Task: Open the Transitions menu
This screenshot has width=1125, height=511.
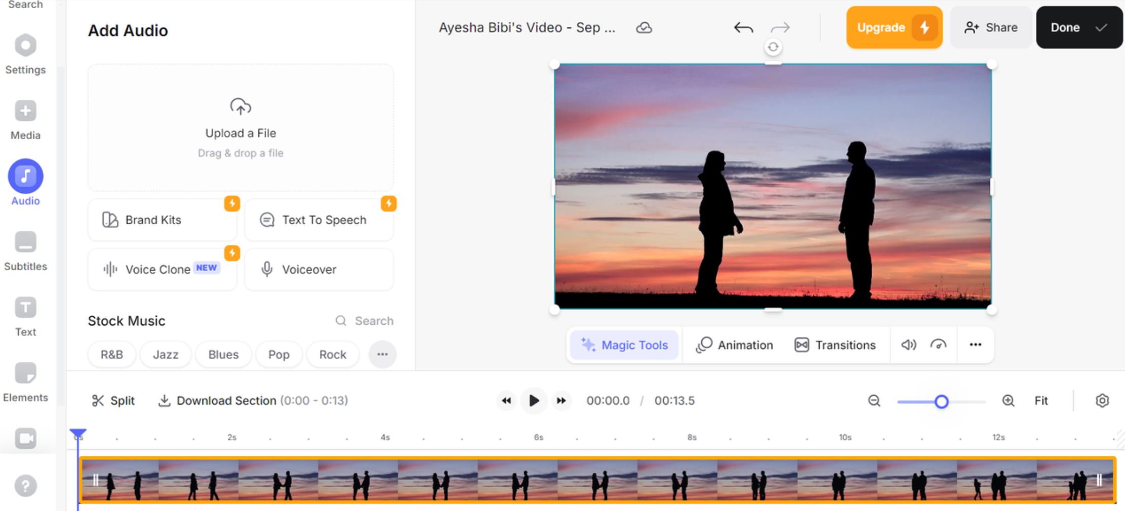Action: pyautogui.click(x=835, y=345)
